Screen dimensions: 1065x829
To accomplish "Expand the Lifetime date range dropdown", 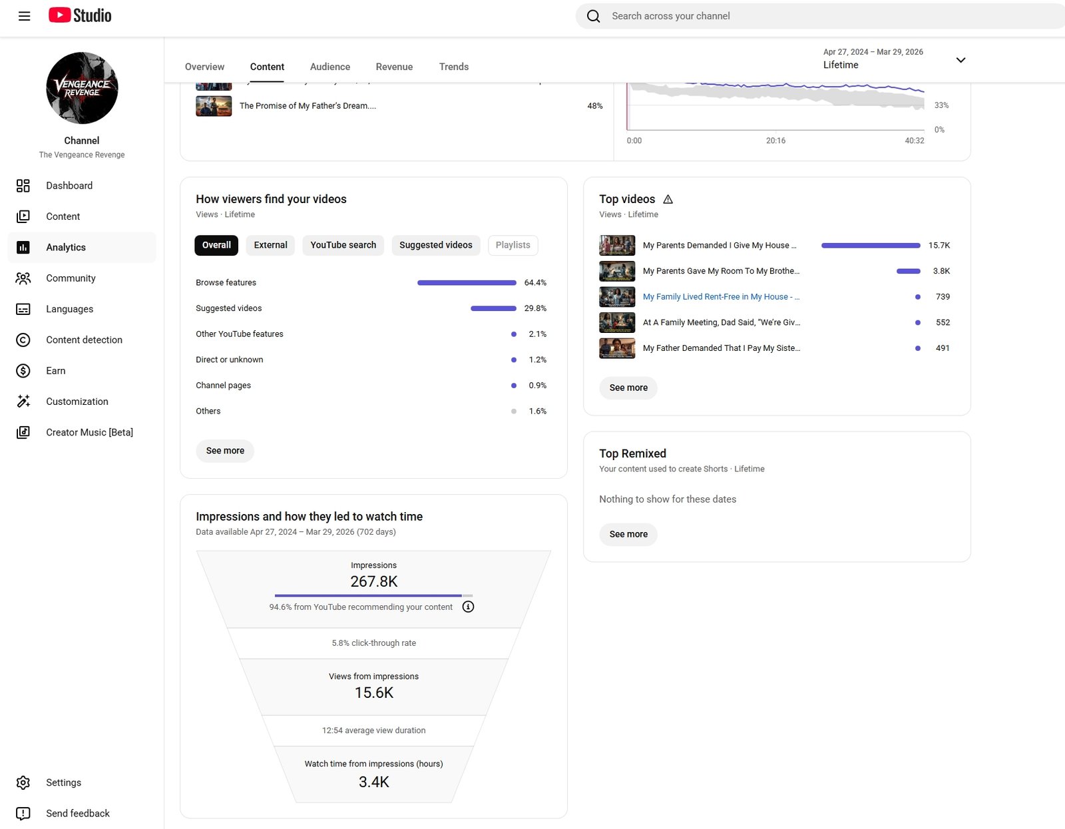I will click(x=960, y=60).
